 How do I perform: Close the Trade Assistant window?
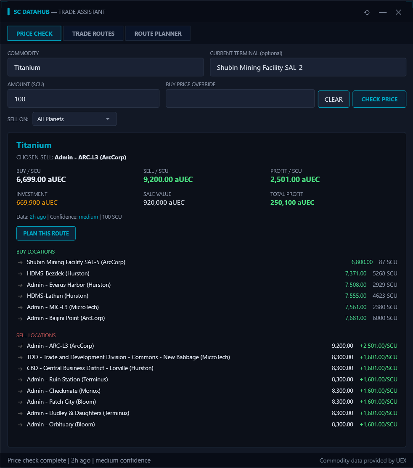click(398, 12)
